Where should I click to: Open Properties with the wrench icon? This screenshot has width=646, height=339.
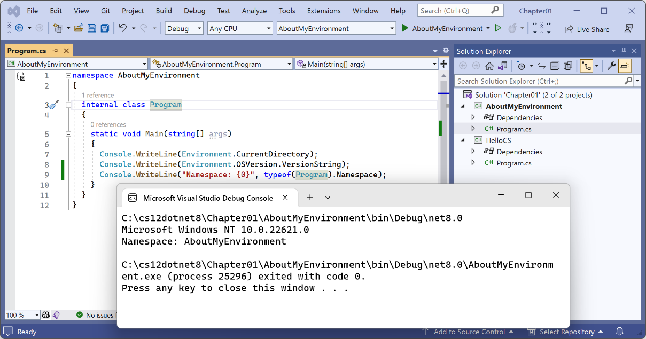coord(612,66)
